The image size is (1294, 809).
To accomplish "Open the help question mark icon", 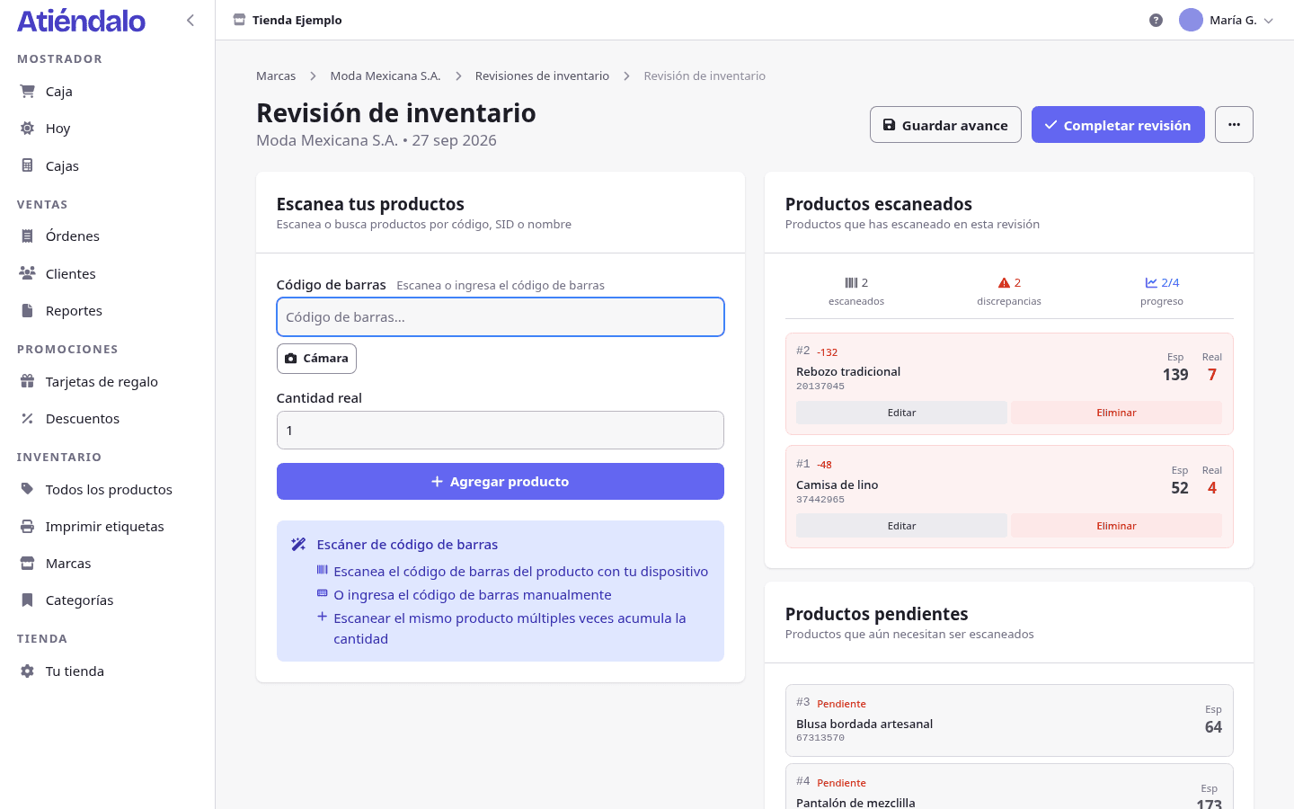I will 1156,20.
